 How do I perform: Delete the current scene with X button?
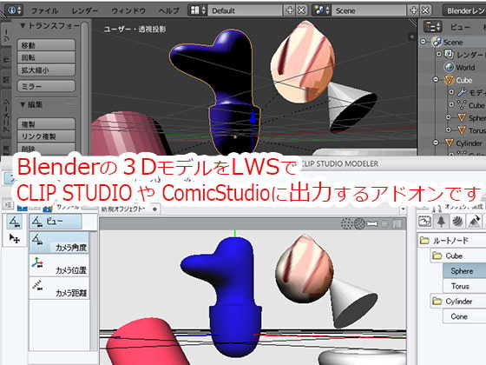425,10
